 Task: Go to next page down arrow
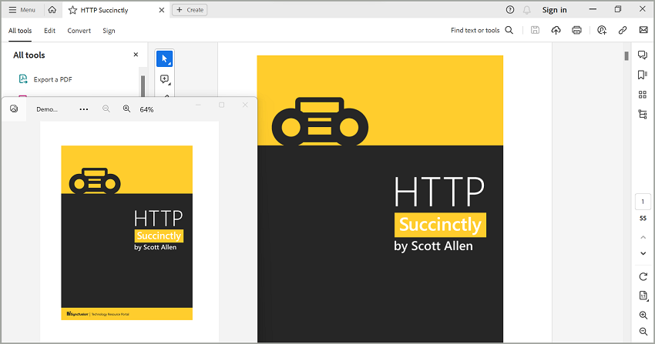point(643,253)
